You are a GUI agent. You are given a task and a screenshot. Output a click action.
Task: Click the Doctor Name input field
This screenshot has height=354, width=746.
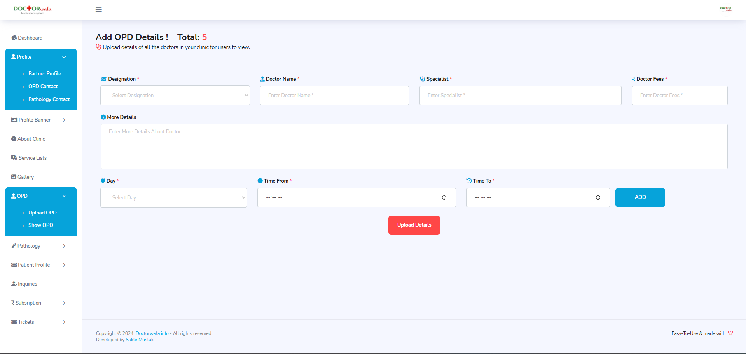[334, 95]
